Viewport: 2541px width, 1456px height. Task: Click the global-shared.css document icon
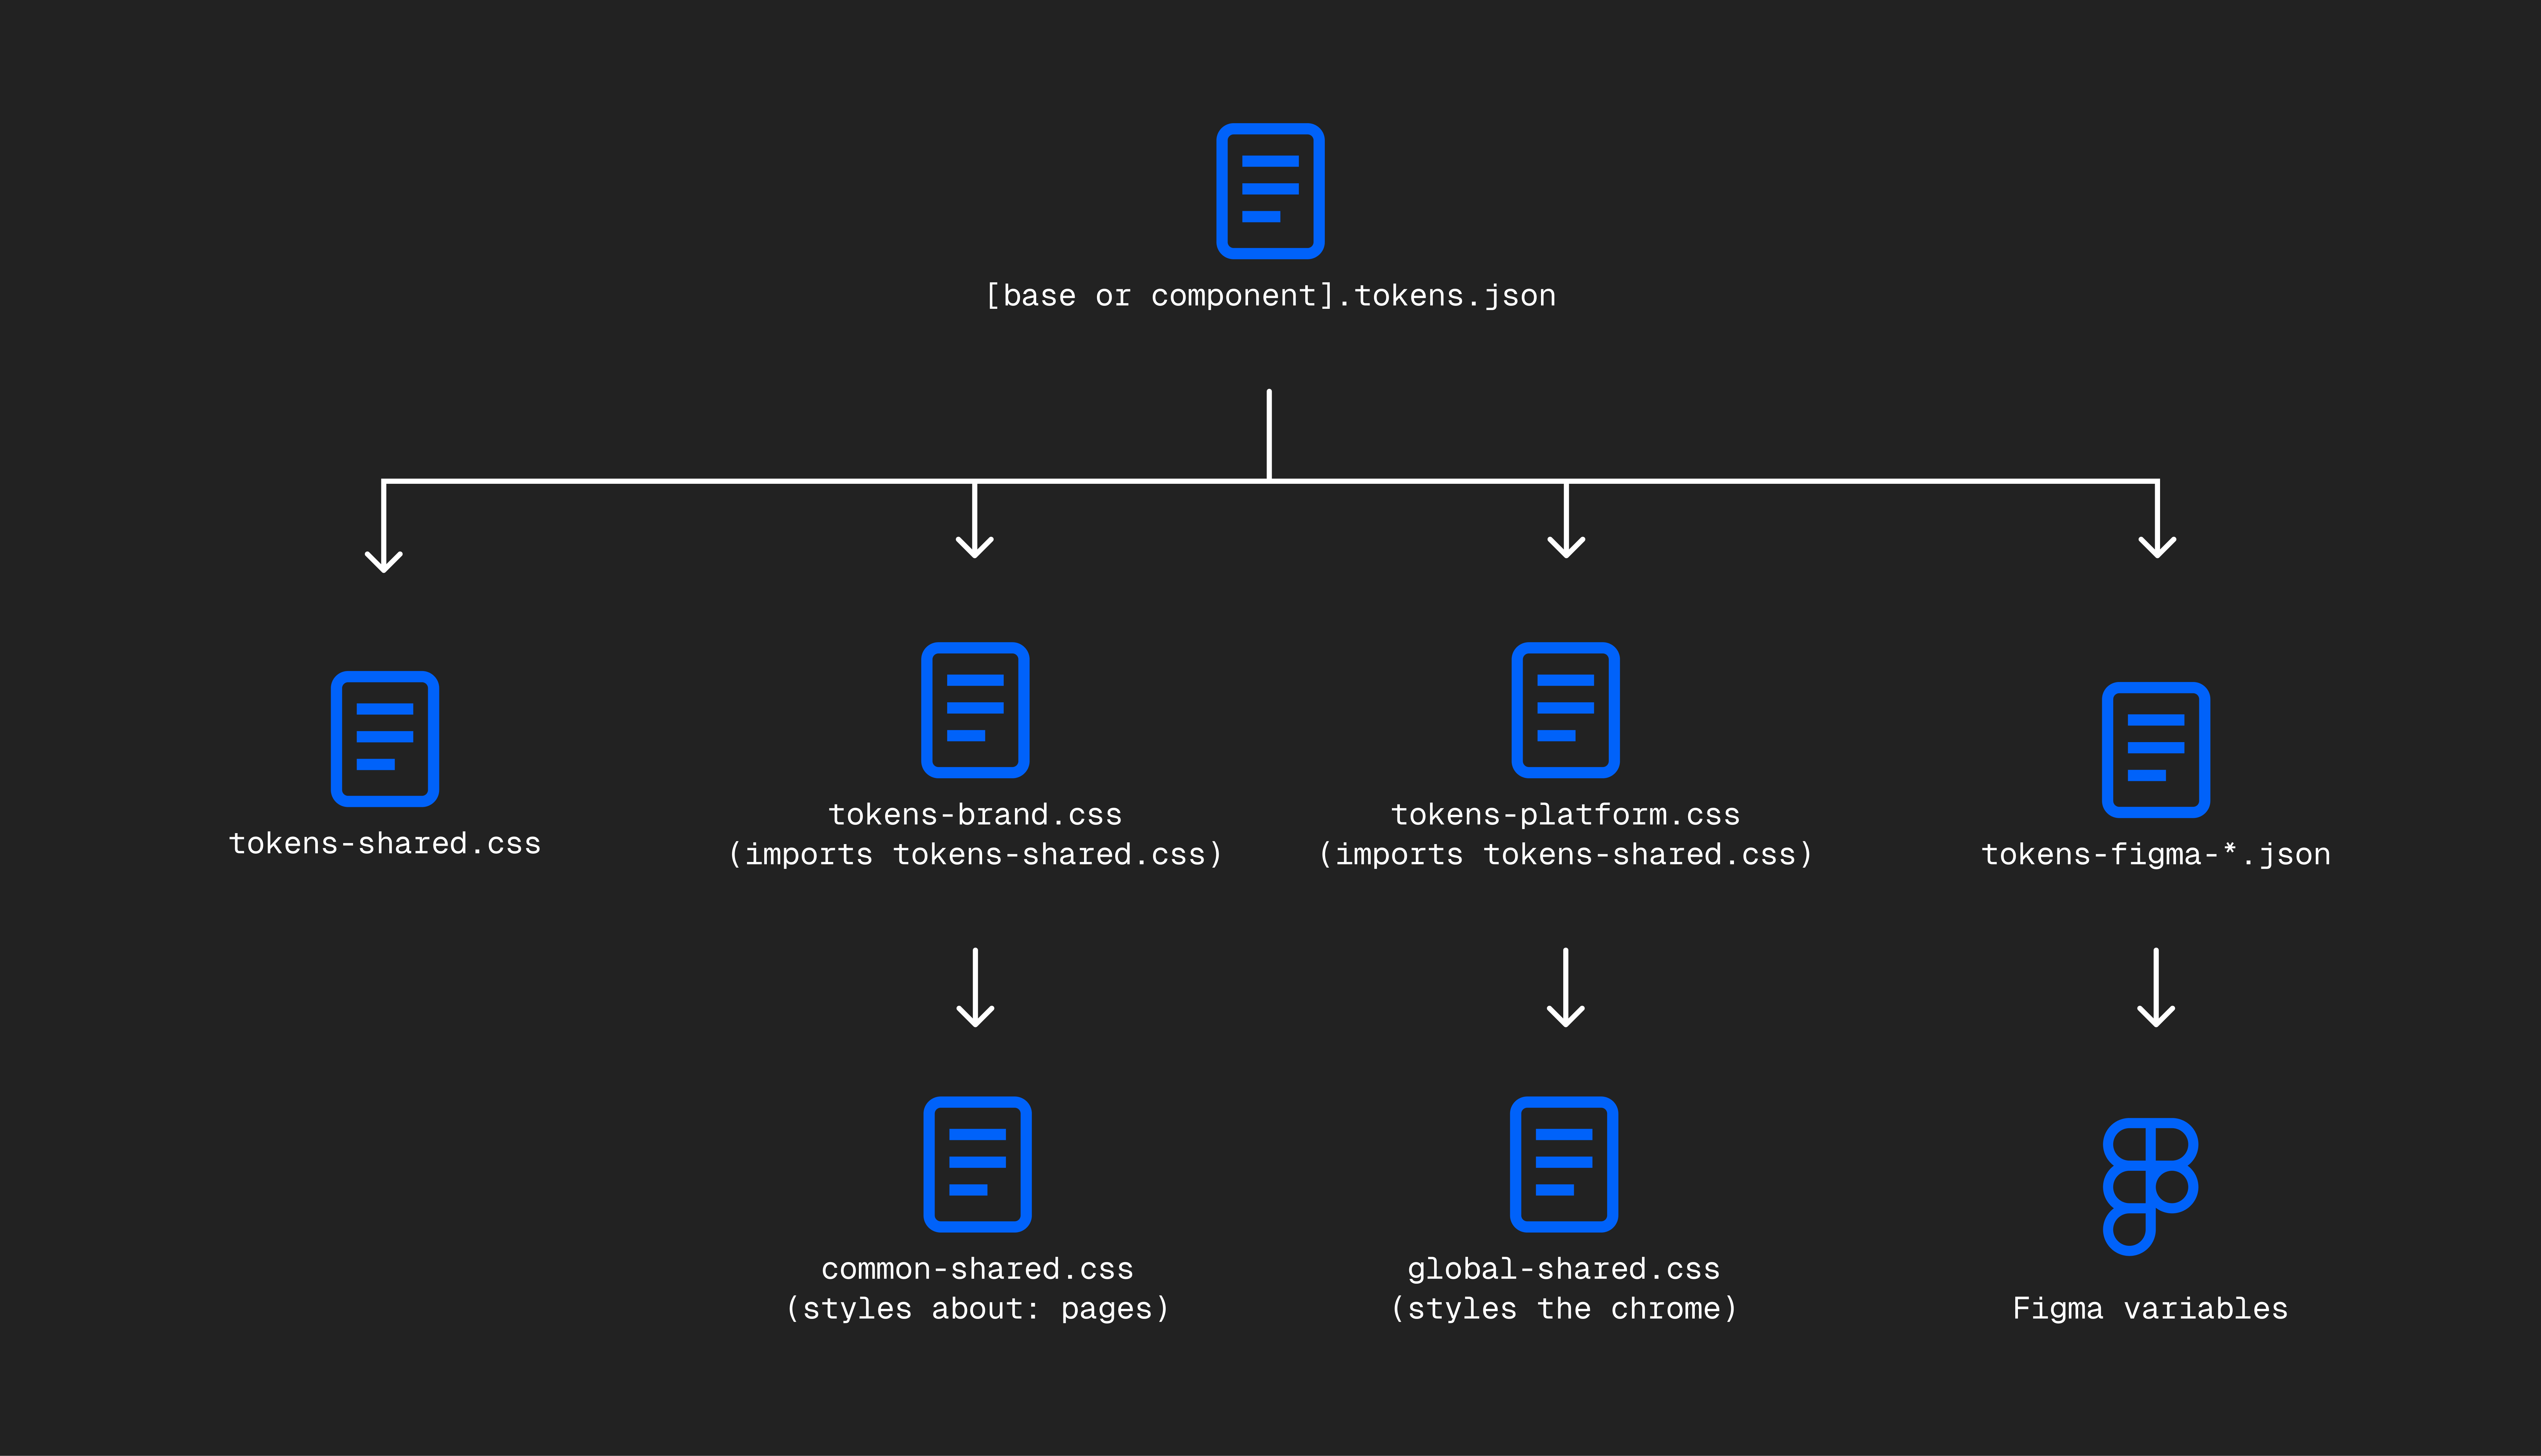pos(1564,1164)
